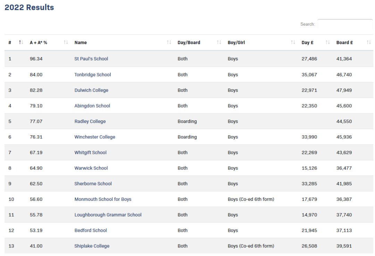Open Whitgift School link
Image resolution: width=375 pixels, height=256 pixels.
[90, 153]
